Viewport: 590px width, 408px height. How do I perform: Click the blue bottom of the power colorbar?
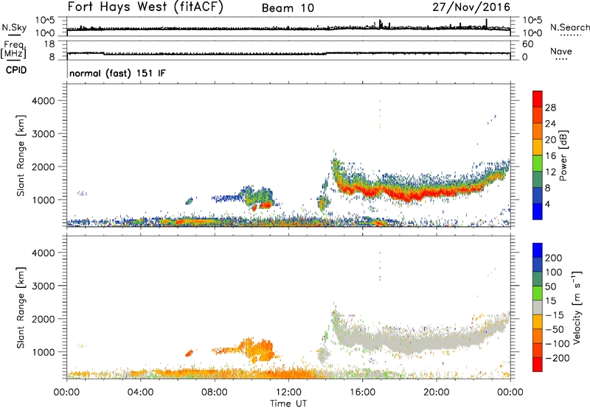click(x=538, y=211)
